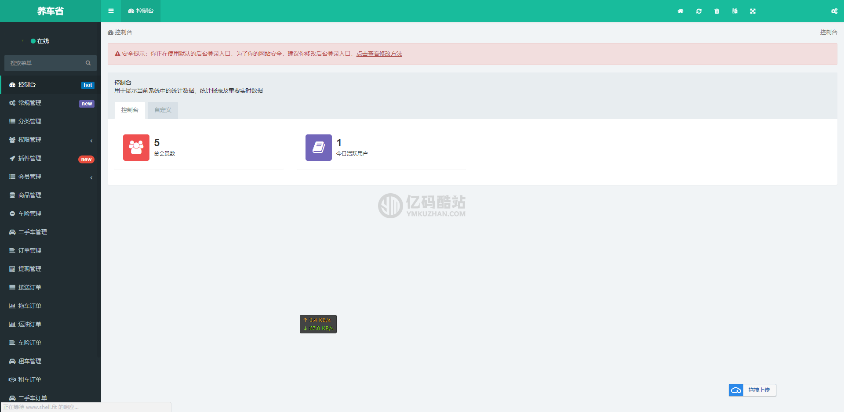Select the 控制台 content tab
Screen dimensions: 844x412
[130, 110]
